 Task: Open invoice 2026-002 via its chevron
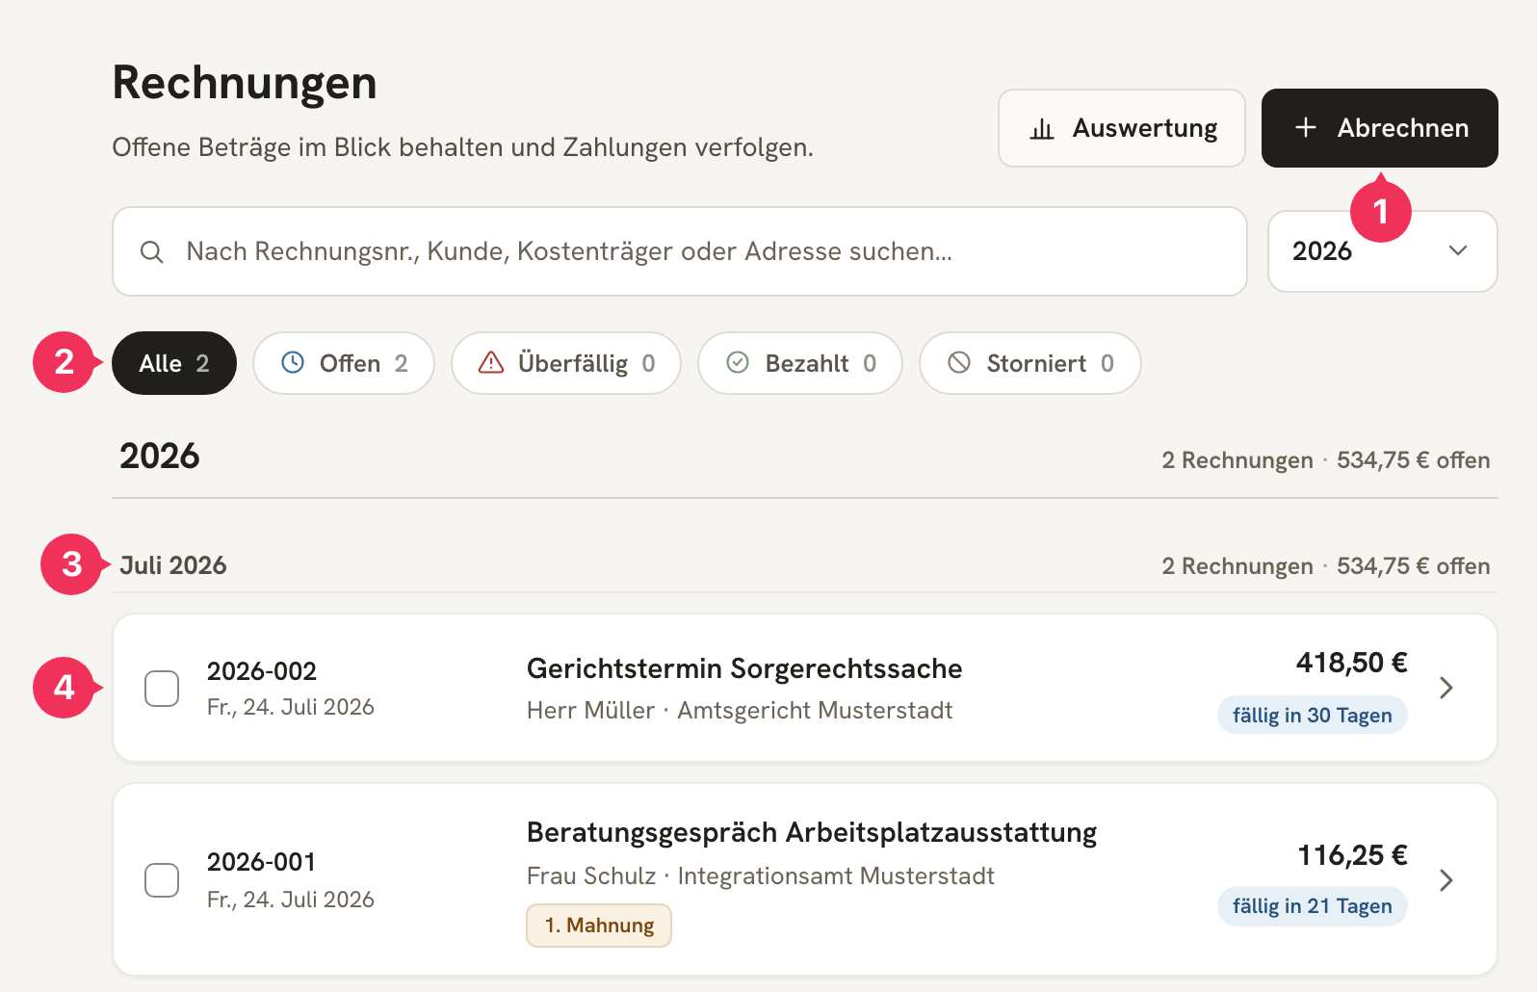[x=1446, y=688]
